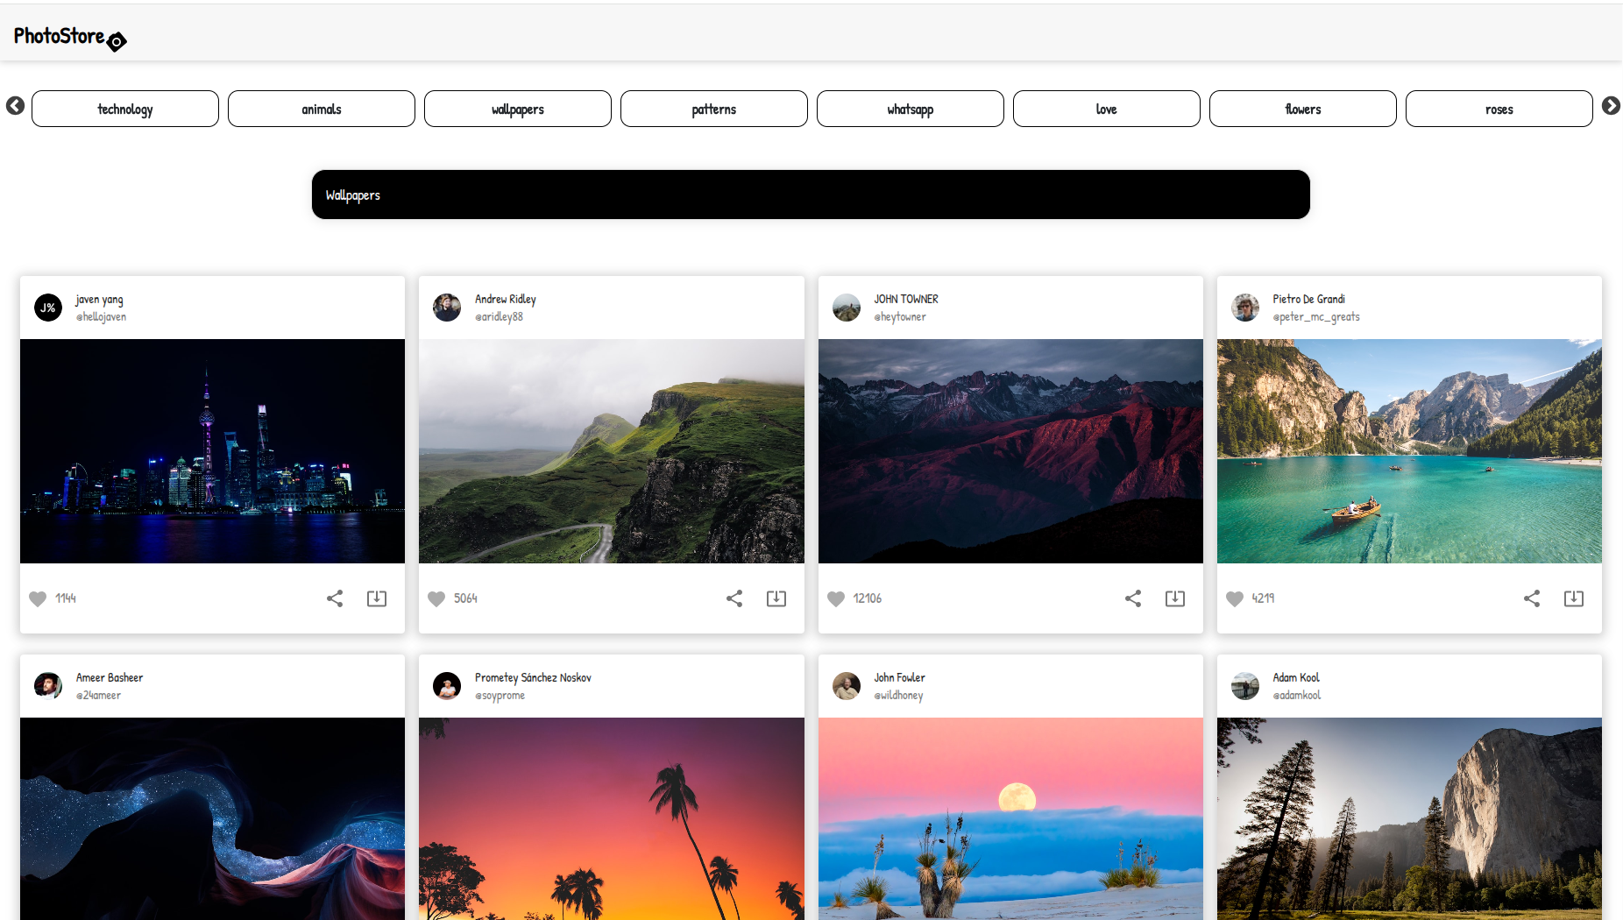Viewport: 1623px width, 920px height.
Task: Switch to the flowers category
Action: point(1302,109)
